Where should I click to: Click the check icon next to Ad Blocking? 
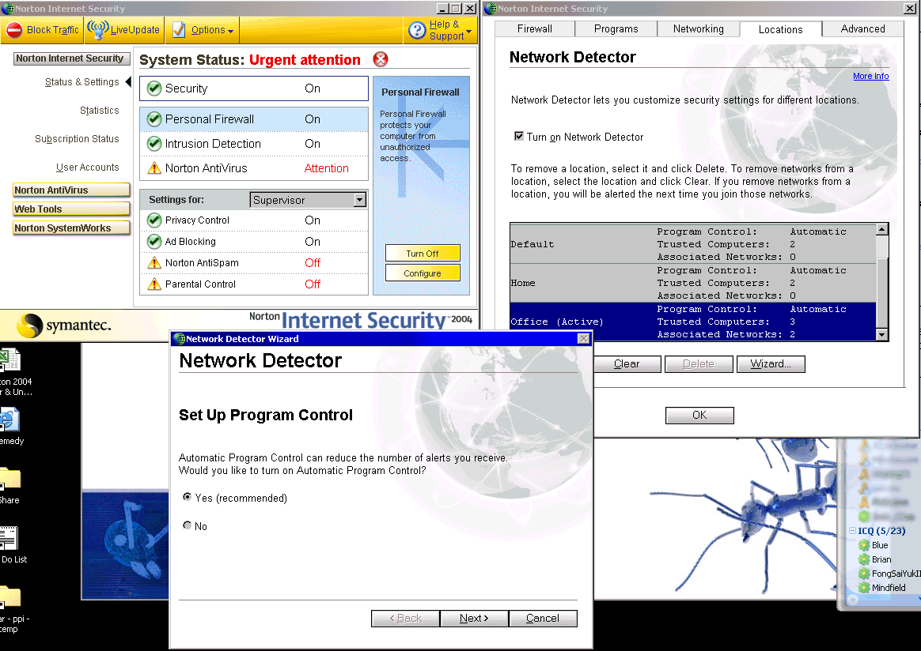[x=153, y=242]
